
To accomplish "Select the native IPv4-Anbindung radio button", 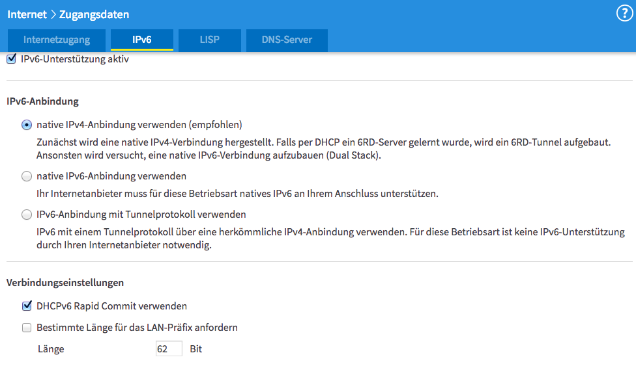I will 27,125.
